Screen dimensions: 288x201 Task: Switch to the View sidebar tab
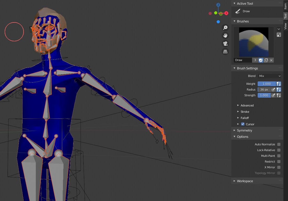pyautogui.click(x=285, y=26)
